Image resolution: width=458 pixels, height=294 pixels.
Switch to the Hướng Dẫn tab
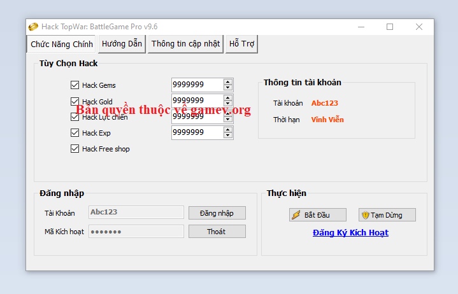point(122,44)
